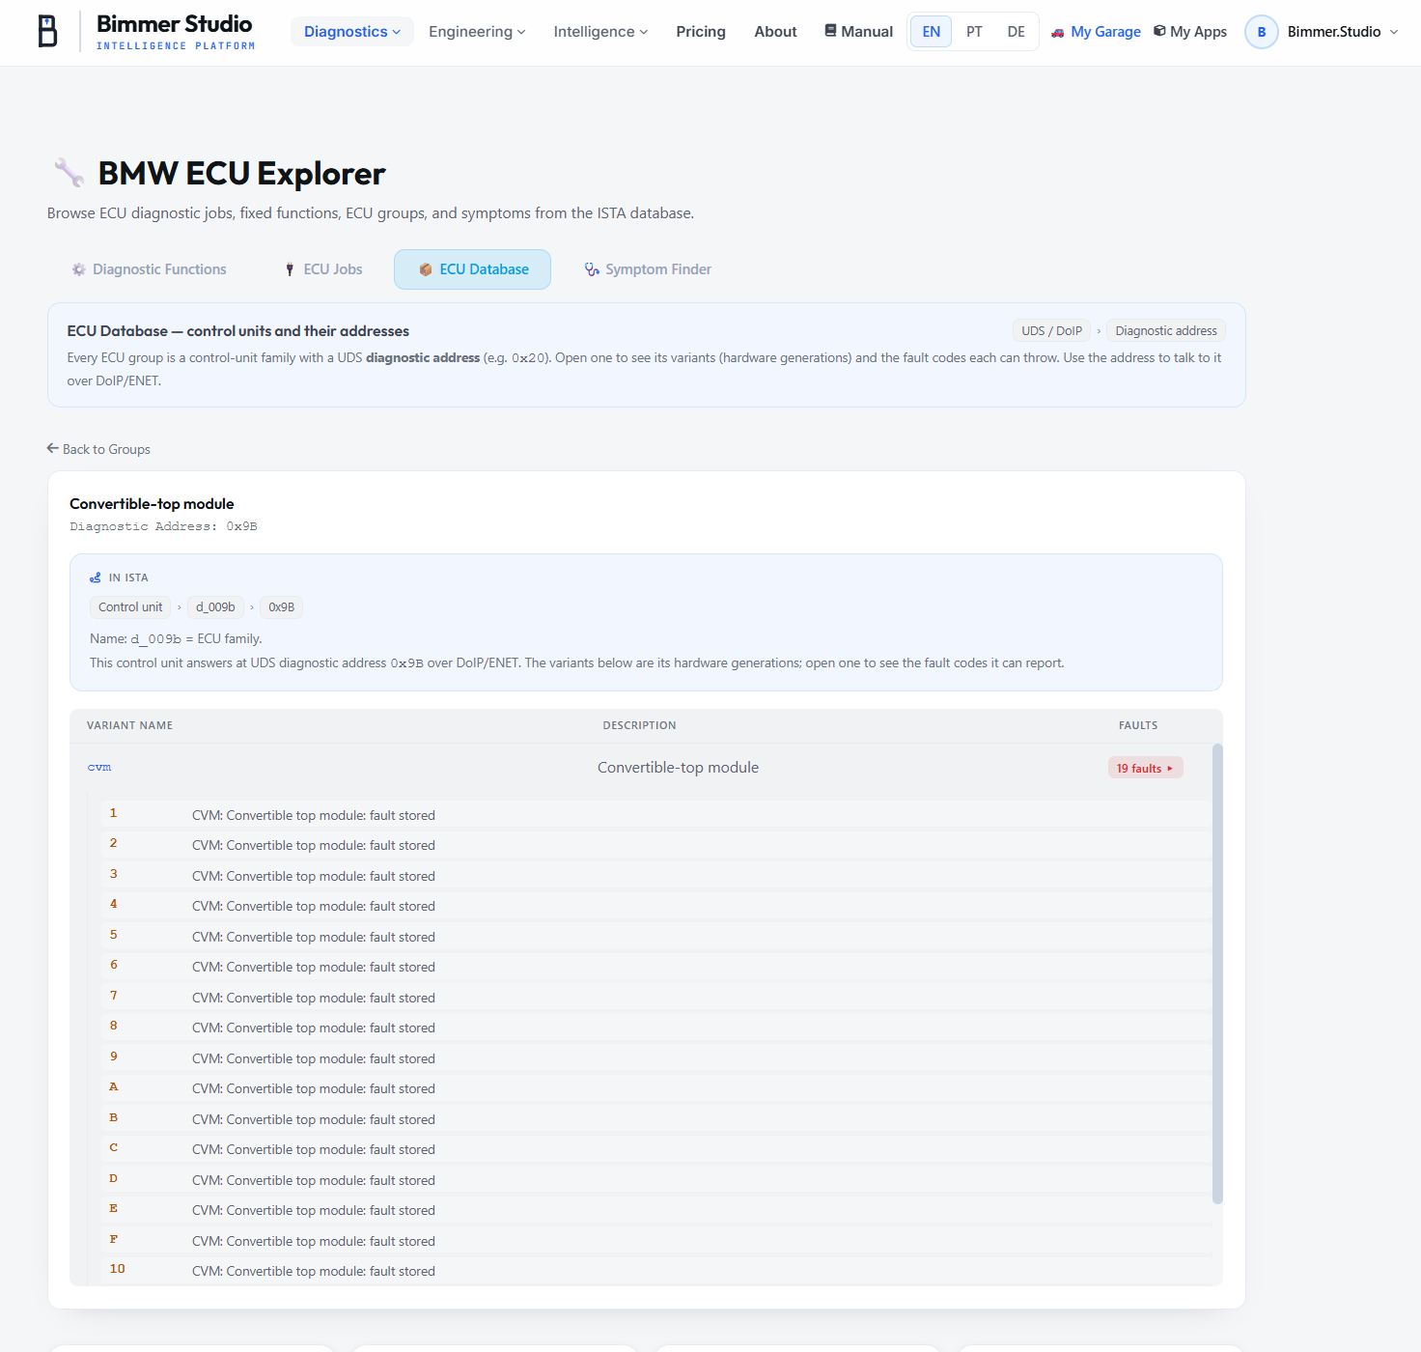The height and width of the screenshot is (1352, 1421).
Task: Click the Bimmer Studio logo icon
Action: [x=47, y=31]
